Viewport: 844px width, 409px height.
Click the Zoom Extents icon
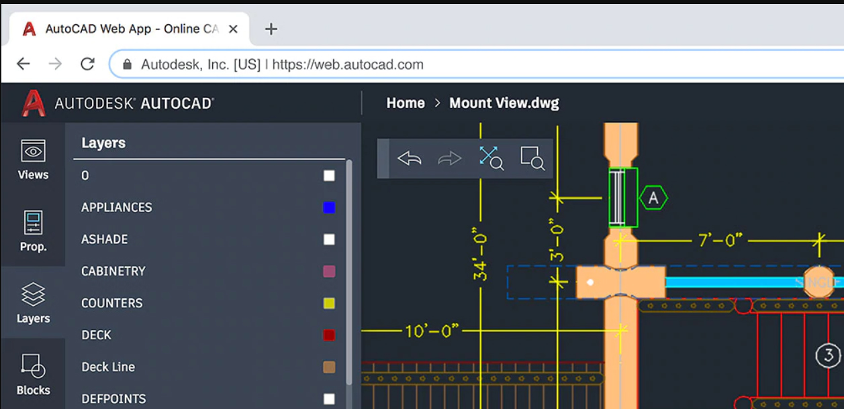click(x=491, y=158)
